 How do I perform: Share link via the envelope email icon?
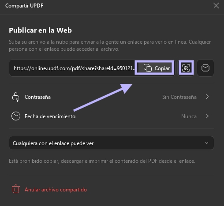(x=205, y=68)
